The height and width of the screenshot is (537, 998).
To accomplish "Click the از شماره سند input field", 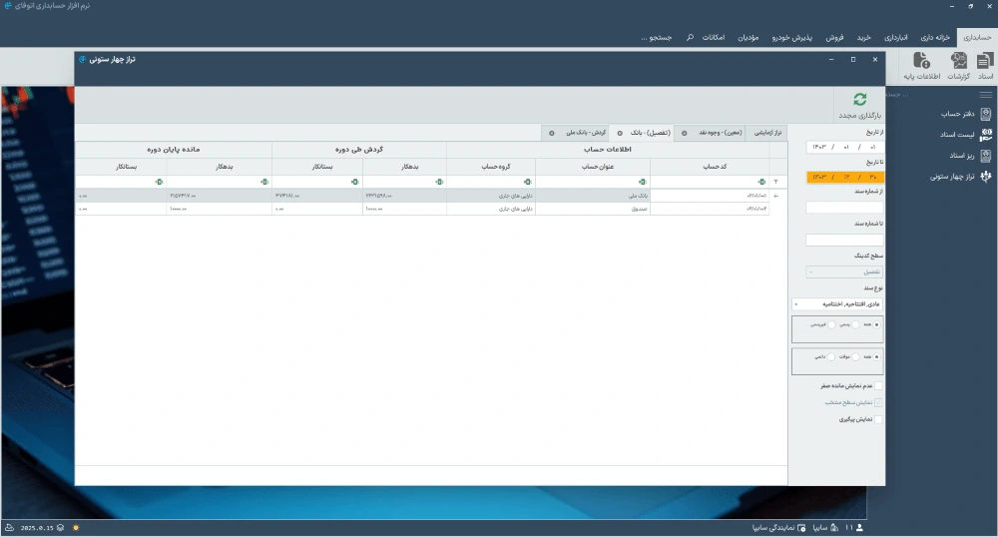I will (844, 208).
